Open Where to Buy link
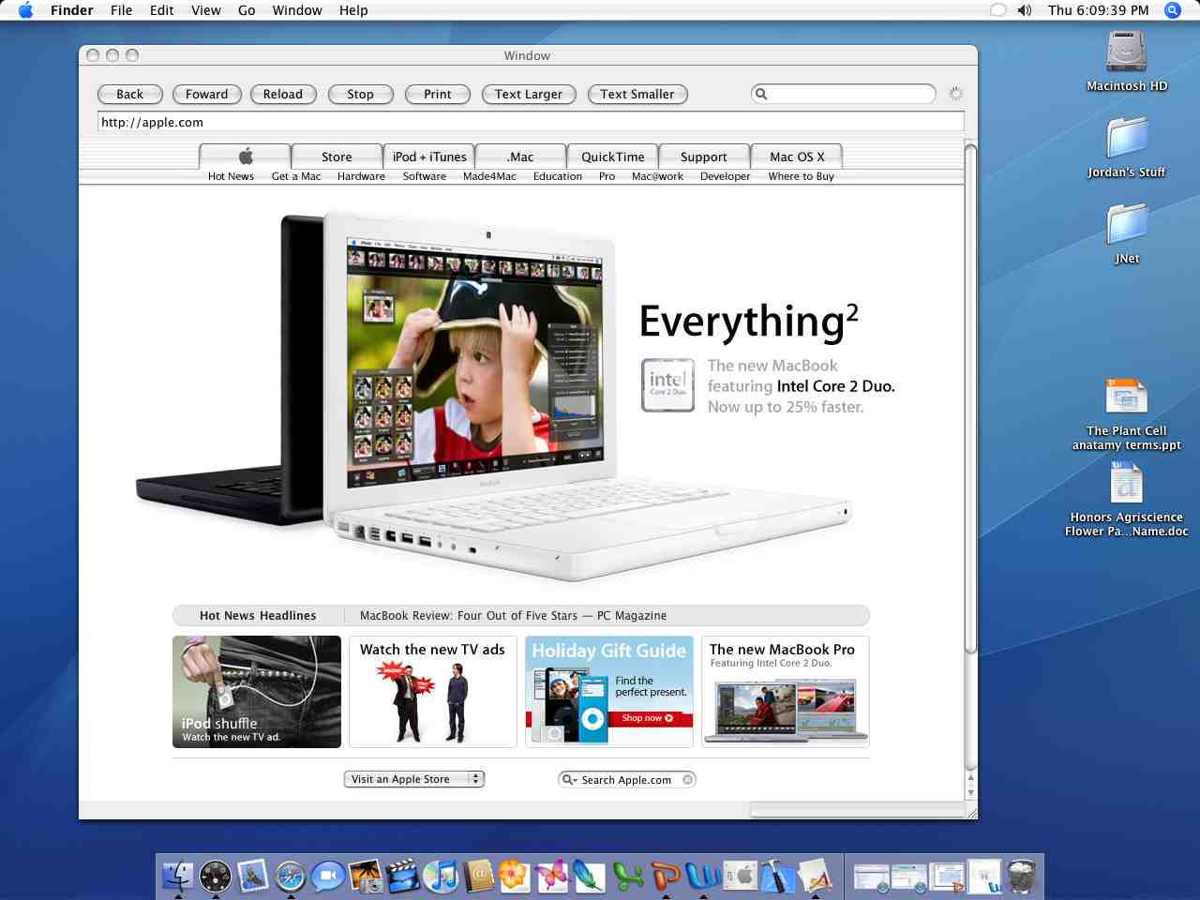1200x900 pixels. [x=801, y=176]
